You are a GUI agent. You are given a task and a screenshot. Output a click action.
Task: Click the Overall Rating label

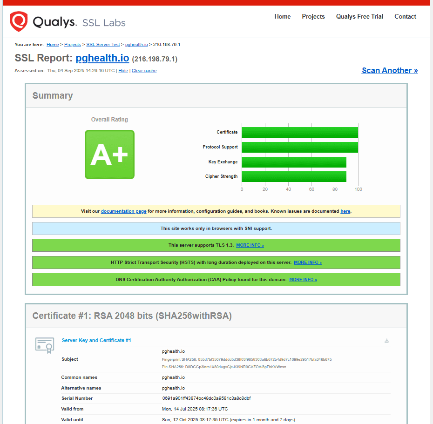tap(109, 120)
